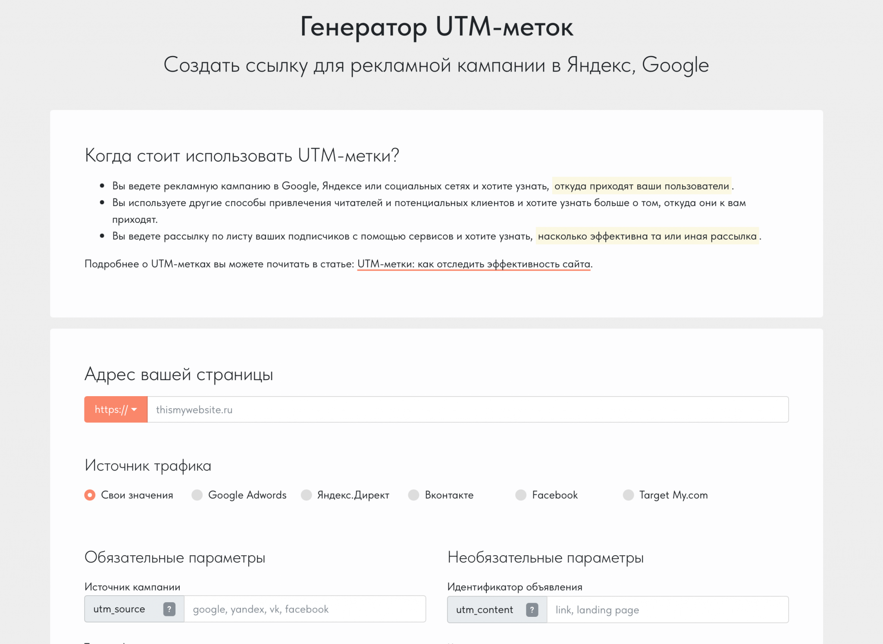Viewport: 883px width, 644px height.
Task: Click heading Обязательные параметры
Action: pos(175,557)
